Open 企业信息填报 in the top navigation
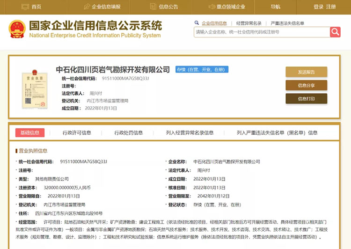Screen dimensions: 351x249 pos(106,7)
